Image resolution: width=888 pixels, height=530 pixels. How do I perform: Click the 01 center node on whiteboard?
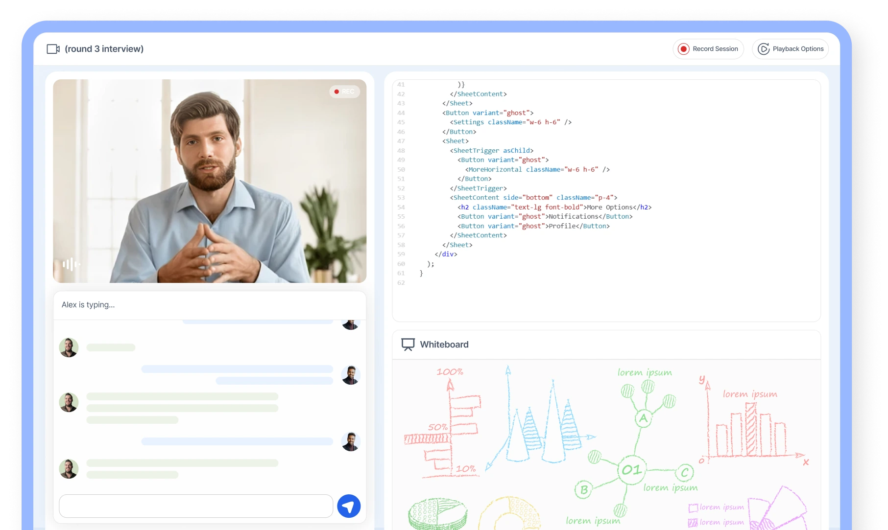(x=631, y=470)
